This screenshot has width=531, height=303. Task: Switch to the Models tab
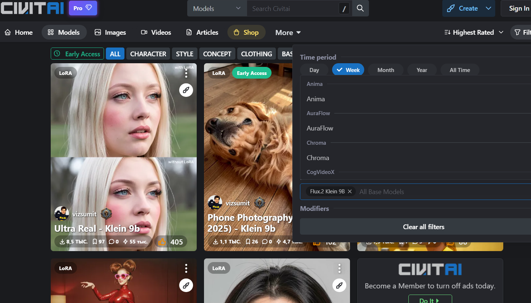click(x=64, y=33)
